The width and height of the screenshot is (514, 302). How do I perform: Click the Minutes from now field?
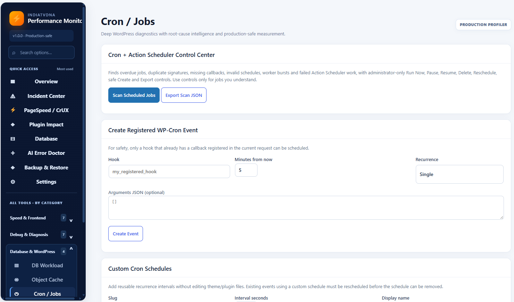click(x=246, y=170)
